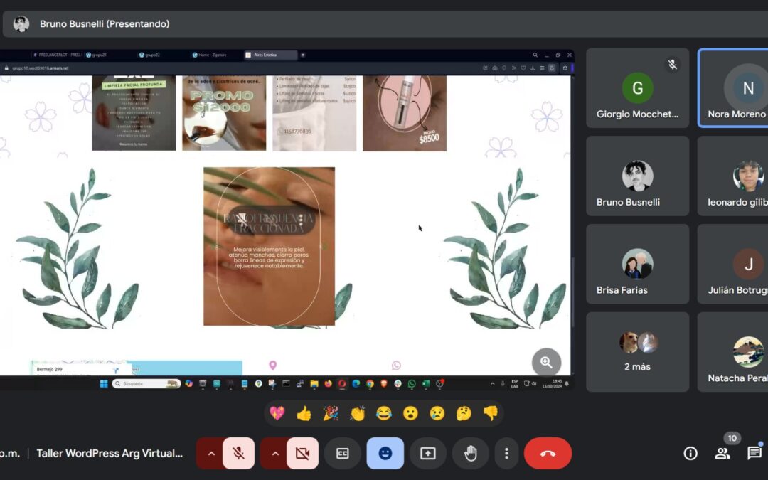768x480 pixels.
Task: Open the Windows Start menu in shared screen
Action: pyautogui.click(x=104, y=383)
